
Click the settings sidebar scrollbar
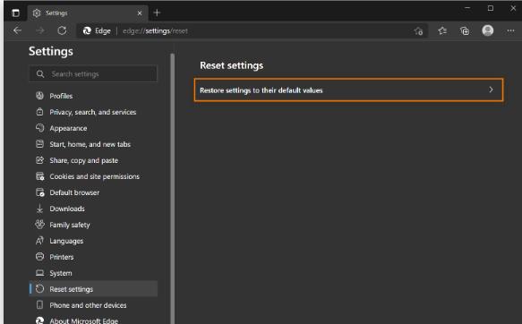tap(173, 189)
